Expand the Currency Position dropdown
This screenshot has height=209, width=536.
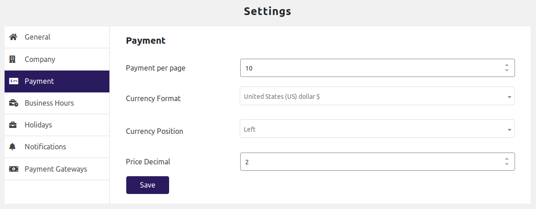click(376, 129)
